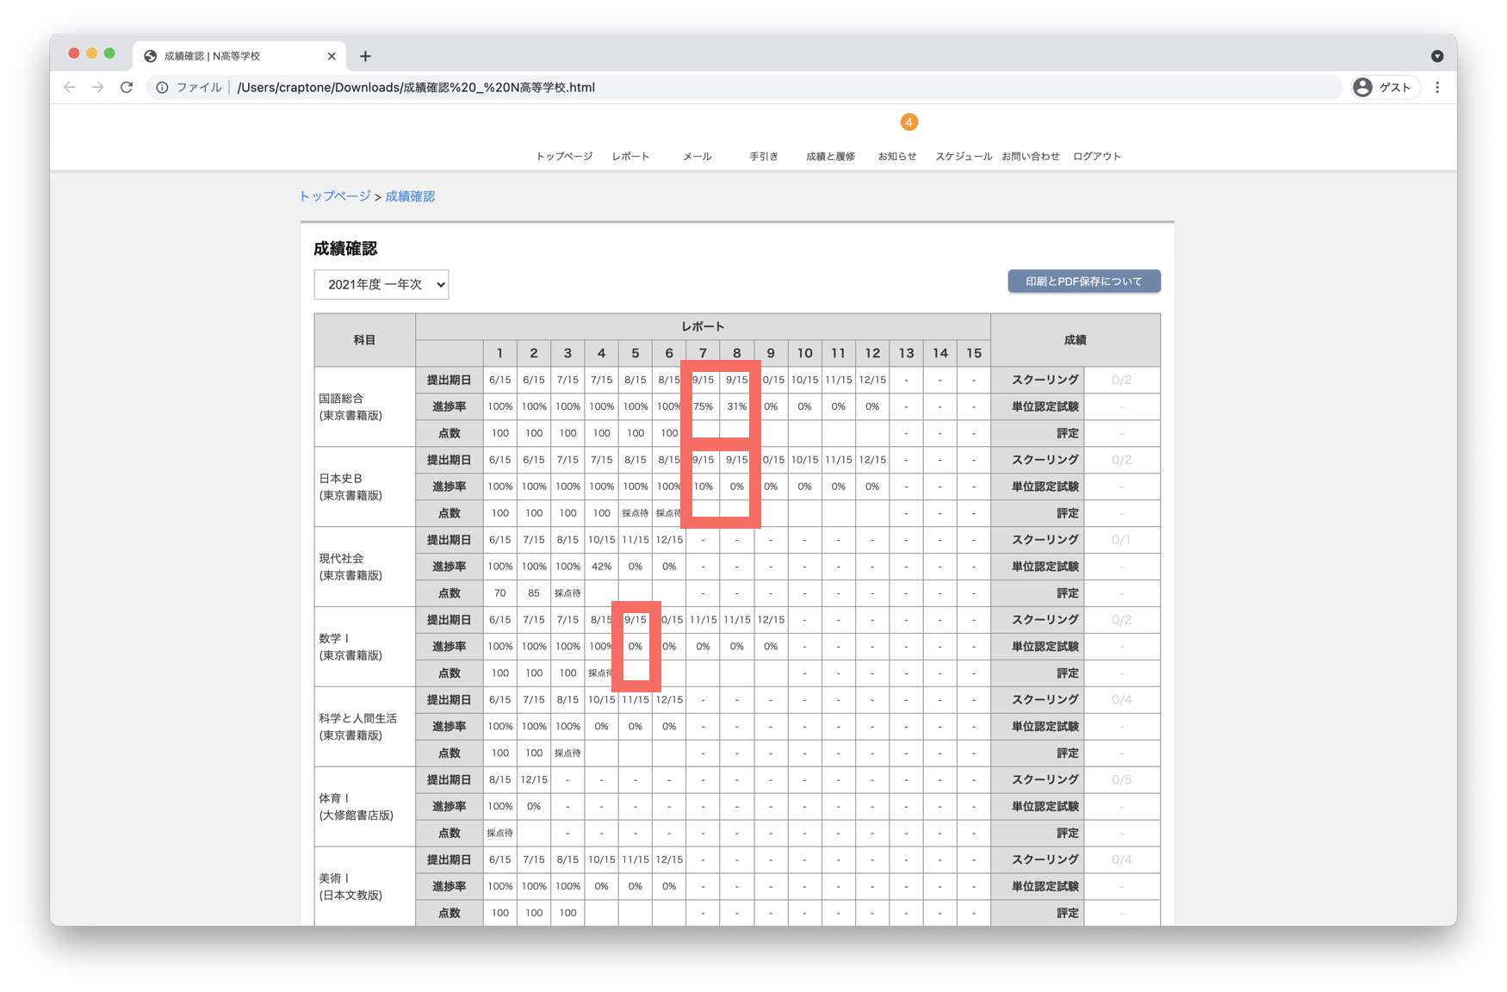Image resolution: width=1507 pixels, height=992 pixels.
Task: Open site info icon beside ファイル
Action: [162, 87]
